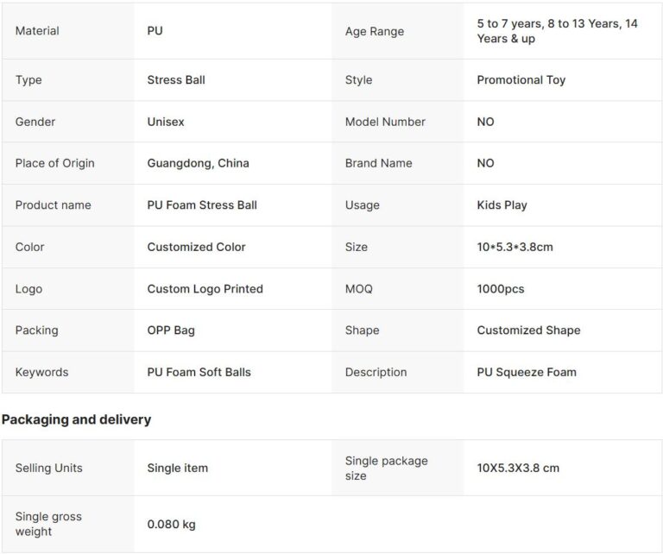Click the "1000pcs" MOQ value
This screenshot has width=663, height=554.
point(500,289)
